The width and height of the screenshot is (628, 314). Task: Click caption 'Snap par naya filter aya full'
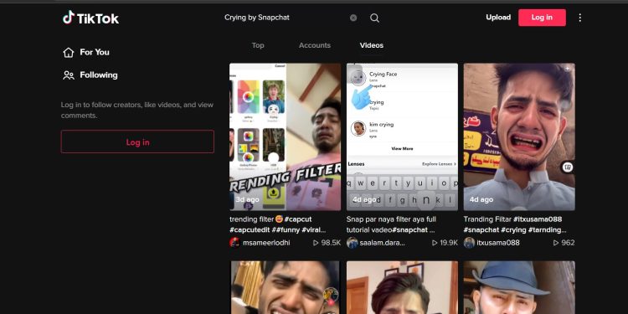tap(391, 219)
